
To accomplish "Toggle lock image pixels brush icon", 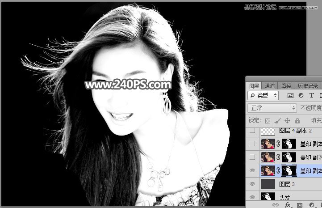I will pos(278,121).
